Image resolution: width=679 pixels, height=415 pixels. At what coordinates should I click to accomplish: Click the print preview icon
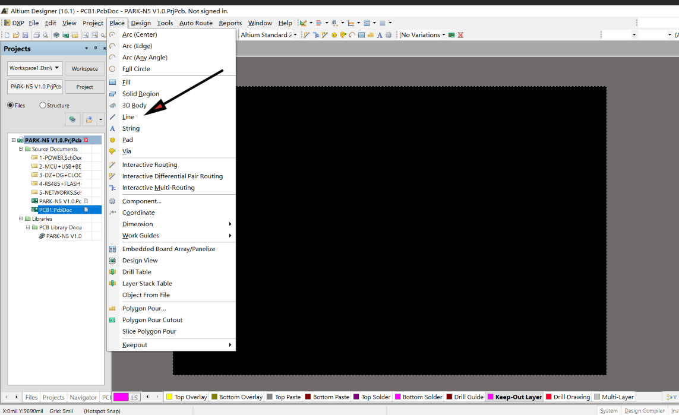pos(45,35)
